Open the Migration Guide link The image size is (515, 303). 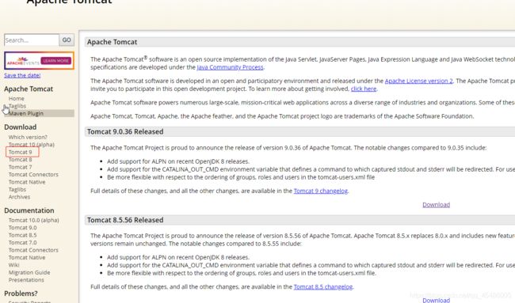point(29,272)
